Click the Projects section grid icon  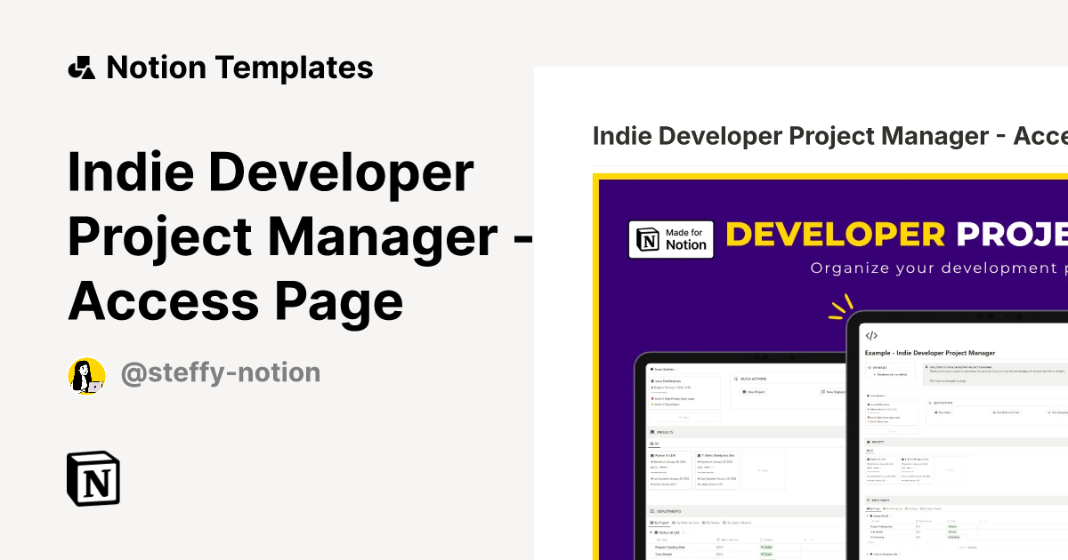652,432
